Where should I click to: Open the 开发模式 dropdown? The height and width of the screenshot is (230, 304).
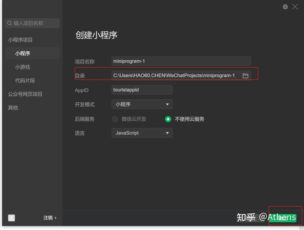tap(142, 104)
